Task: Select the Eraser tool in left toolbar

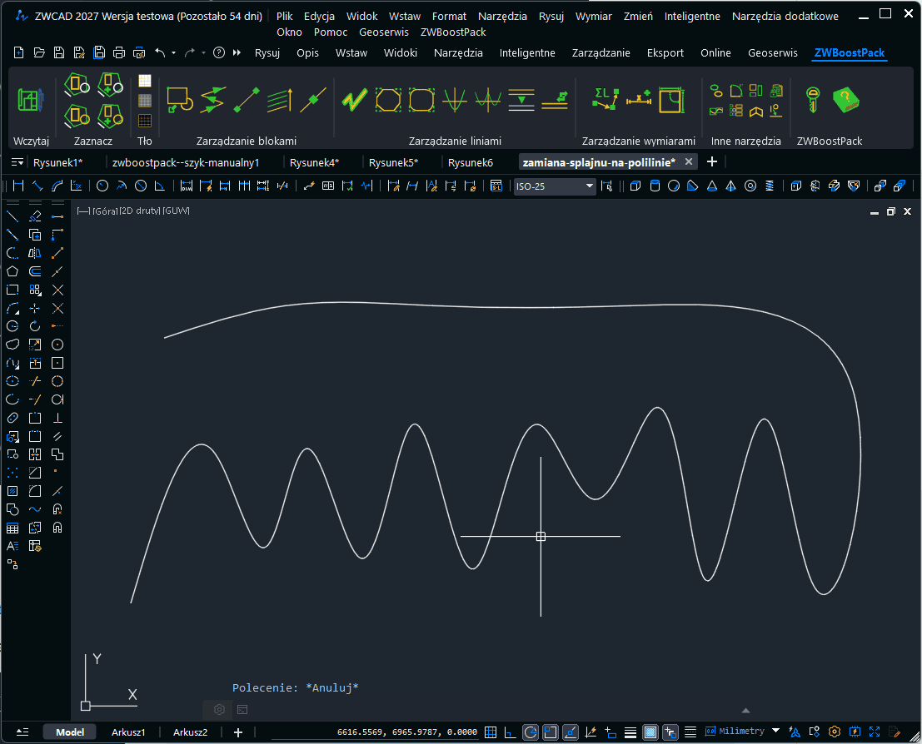Action: 35,216
